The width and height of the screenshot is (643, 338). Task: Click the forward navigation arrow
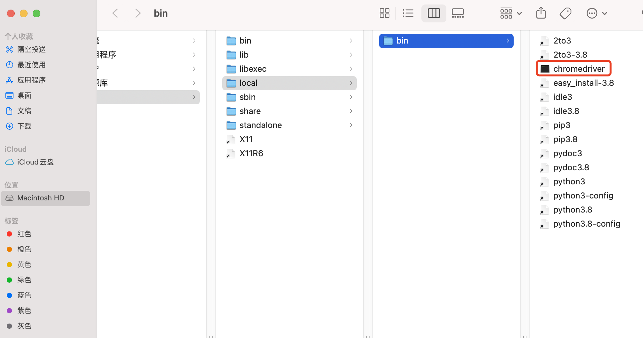[x=138, y=13]
